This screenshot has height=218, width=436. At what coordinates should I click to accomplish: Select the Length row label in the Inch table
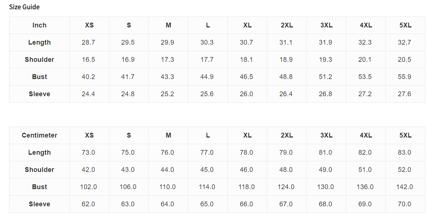[40, 42]
